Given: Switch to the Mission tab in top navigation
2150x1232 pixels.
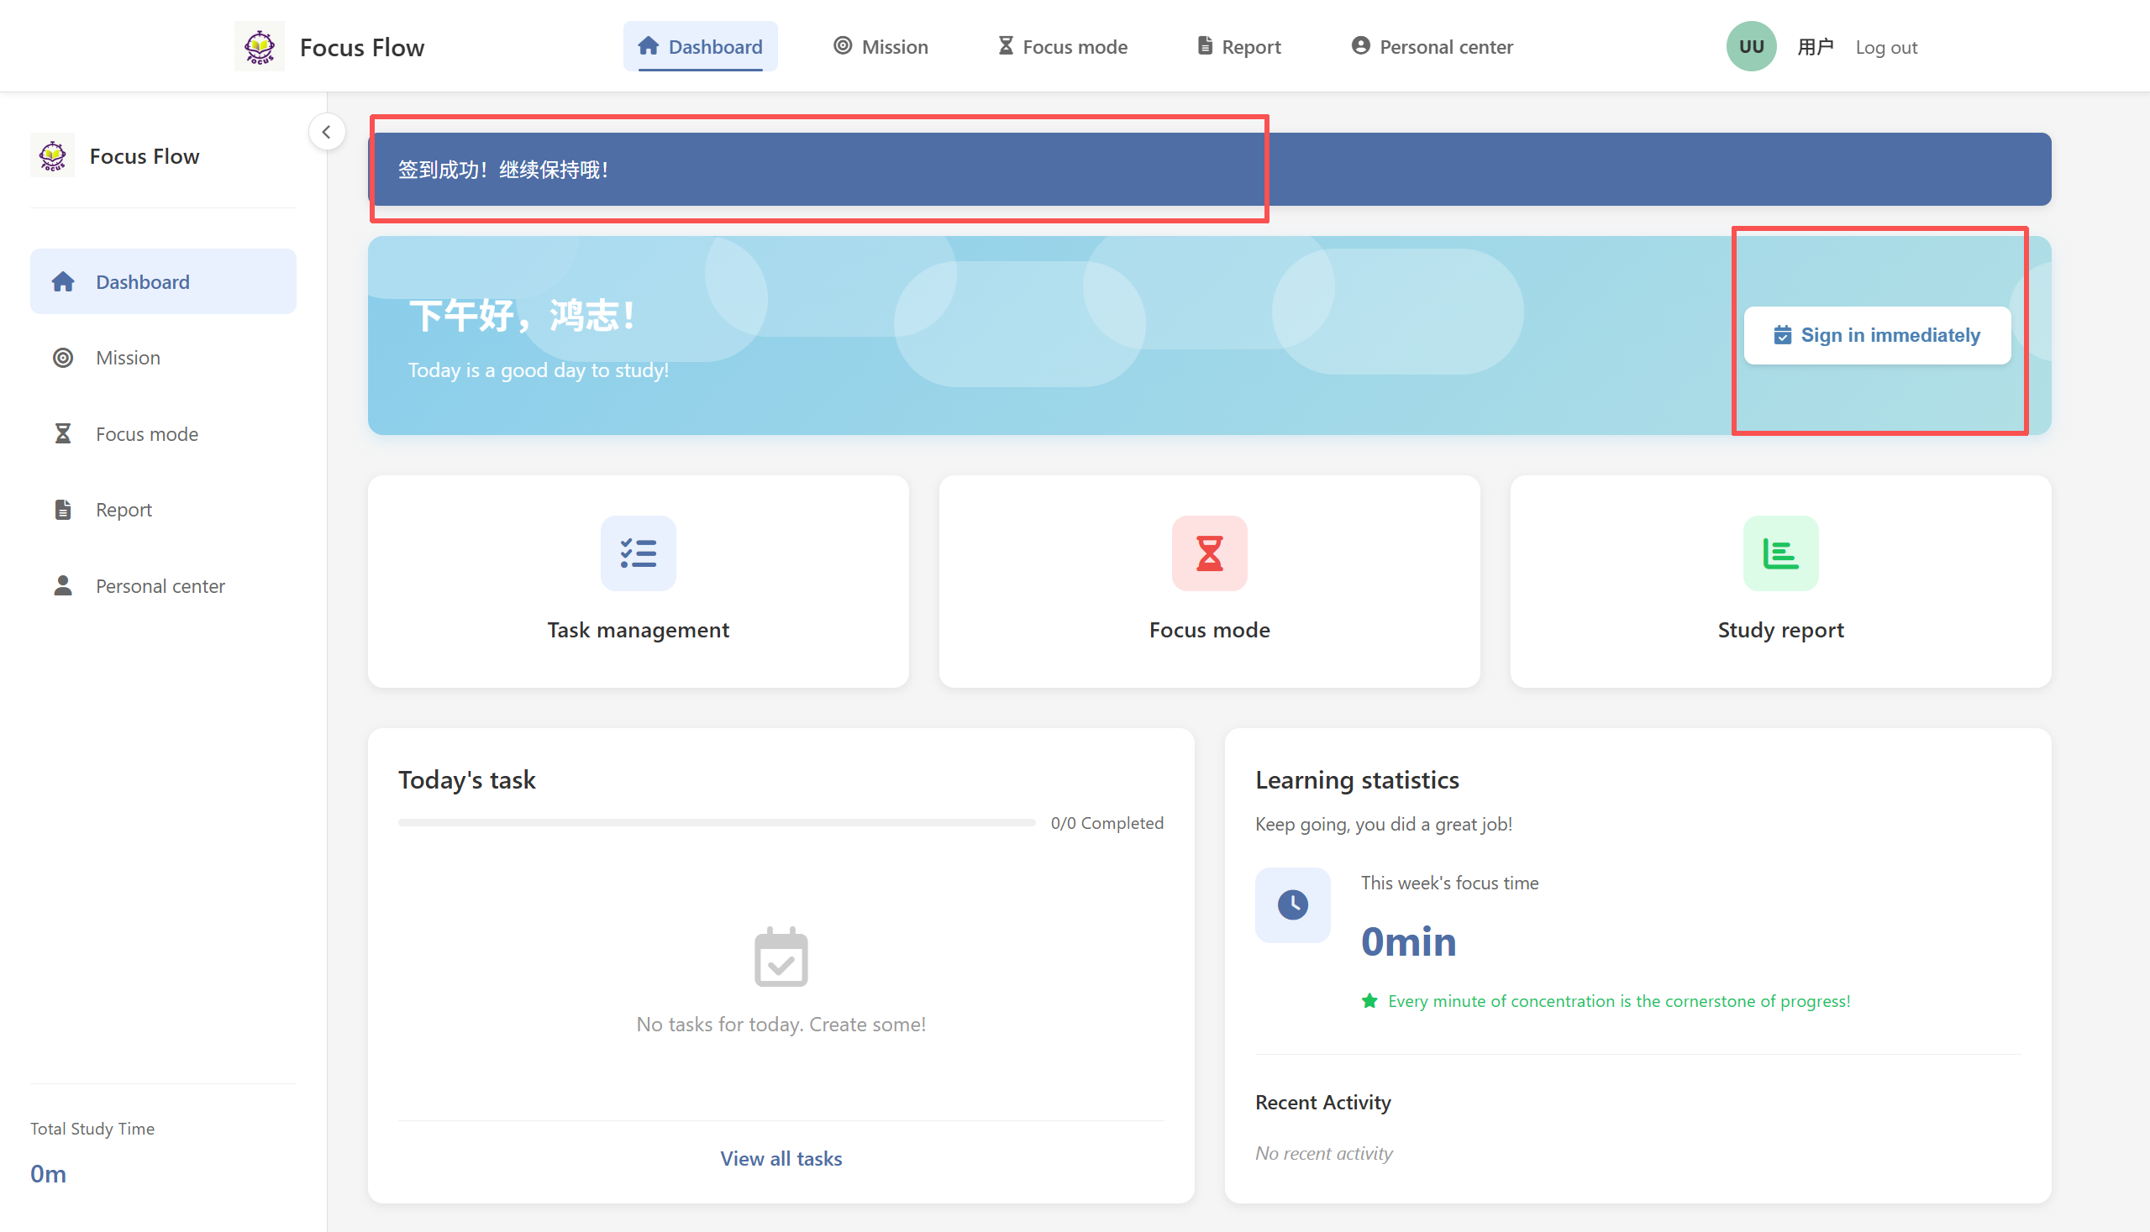Looking at the screenshot, I should [x=881, y=46].
